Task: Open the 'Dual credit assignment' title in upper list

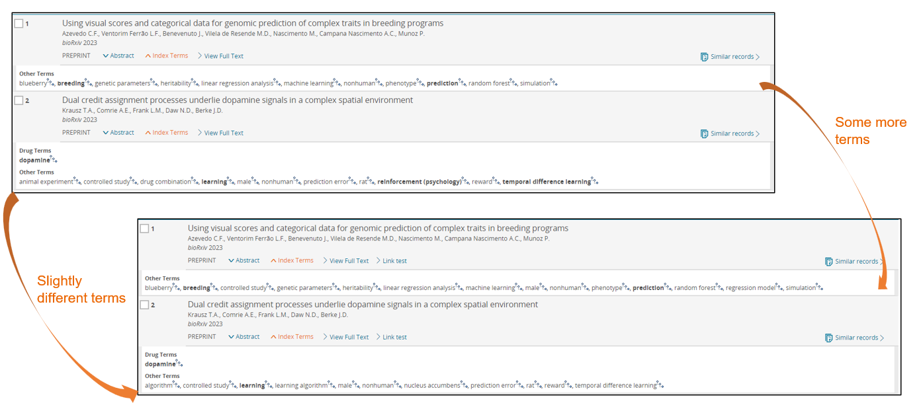Action: pos(237,100)
